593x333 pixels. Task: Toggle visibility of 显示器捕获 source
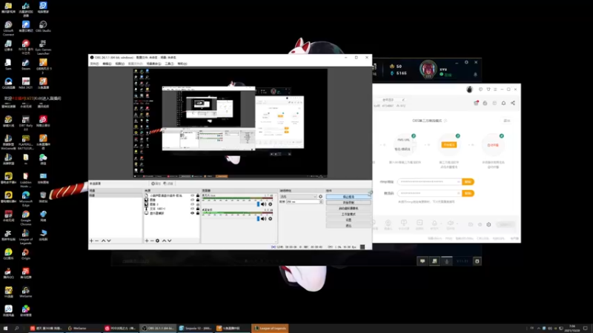192,213
